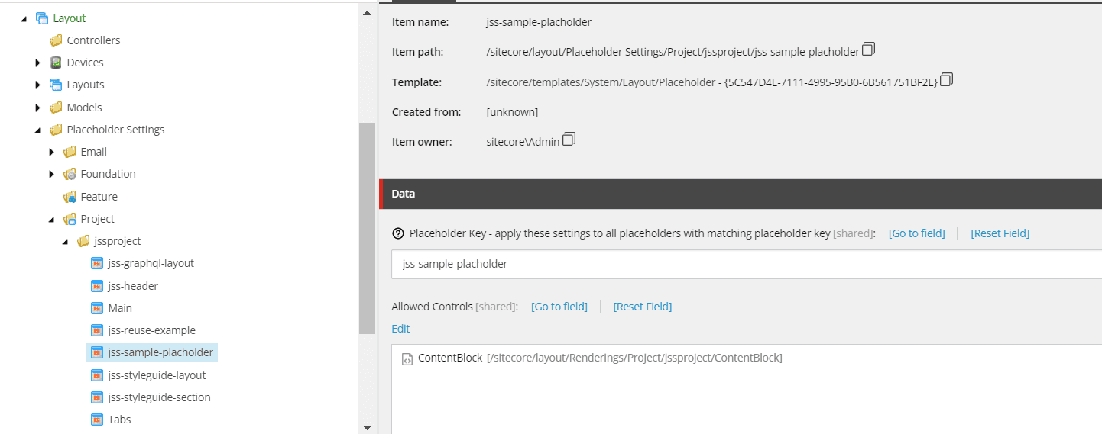Select jss-graphql-layout in the tree
This screenshot has width=1102, height=434.
151,263
